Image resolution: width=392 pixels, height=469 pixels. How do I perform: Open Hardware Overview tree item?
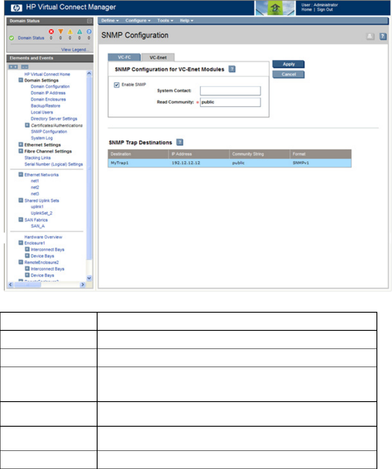[43, 237]
